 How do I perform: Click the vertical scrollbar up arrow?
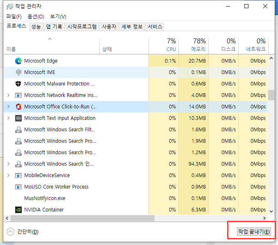[271, 58]
